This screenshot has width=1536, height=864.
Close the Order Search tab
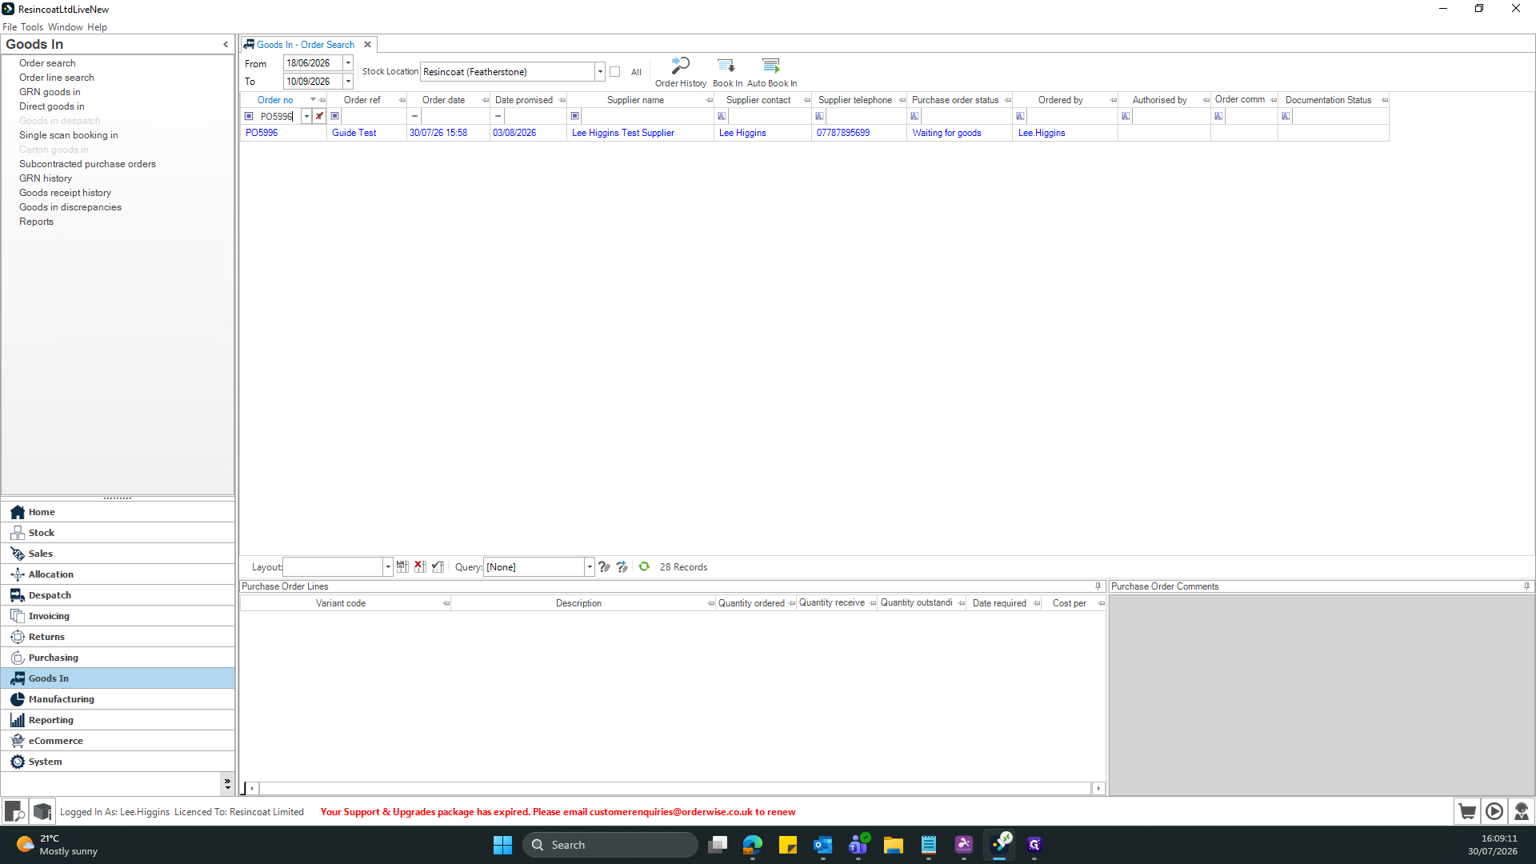pos(367,45)
